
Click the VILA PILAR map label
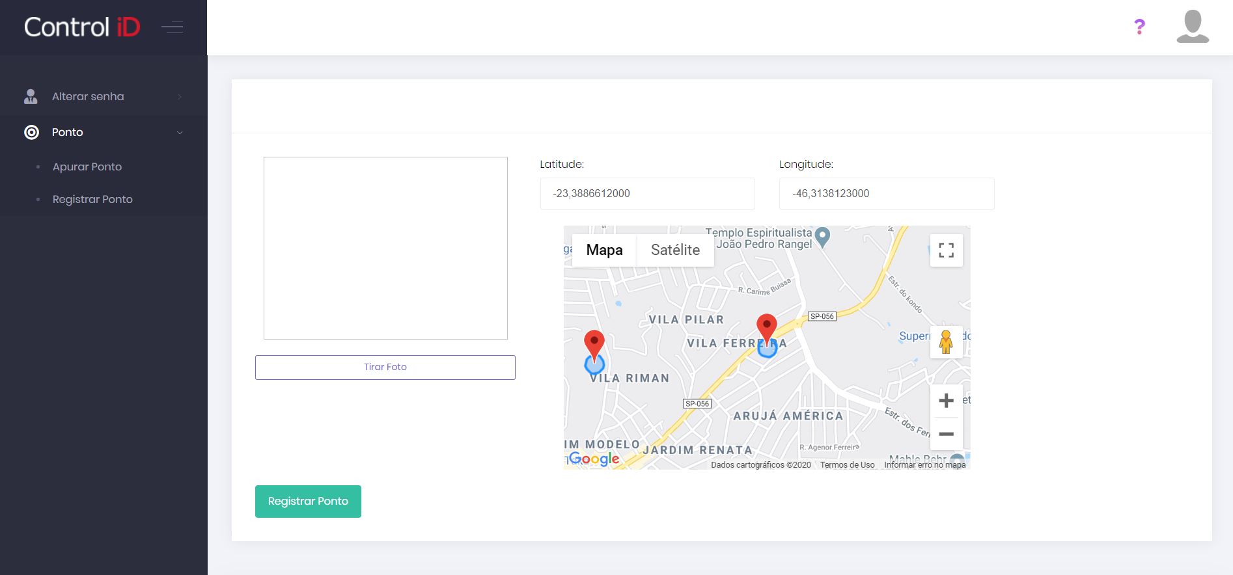pos(686,319)
